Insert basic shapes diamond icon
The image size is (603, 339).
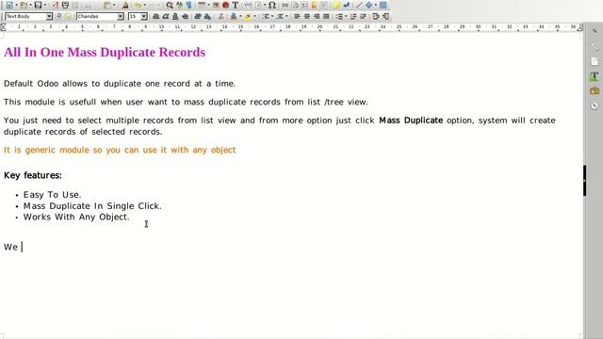(368, 5)
